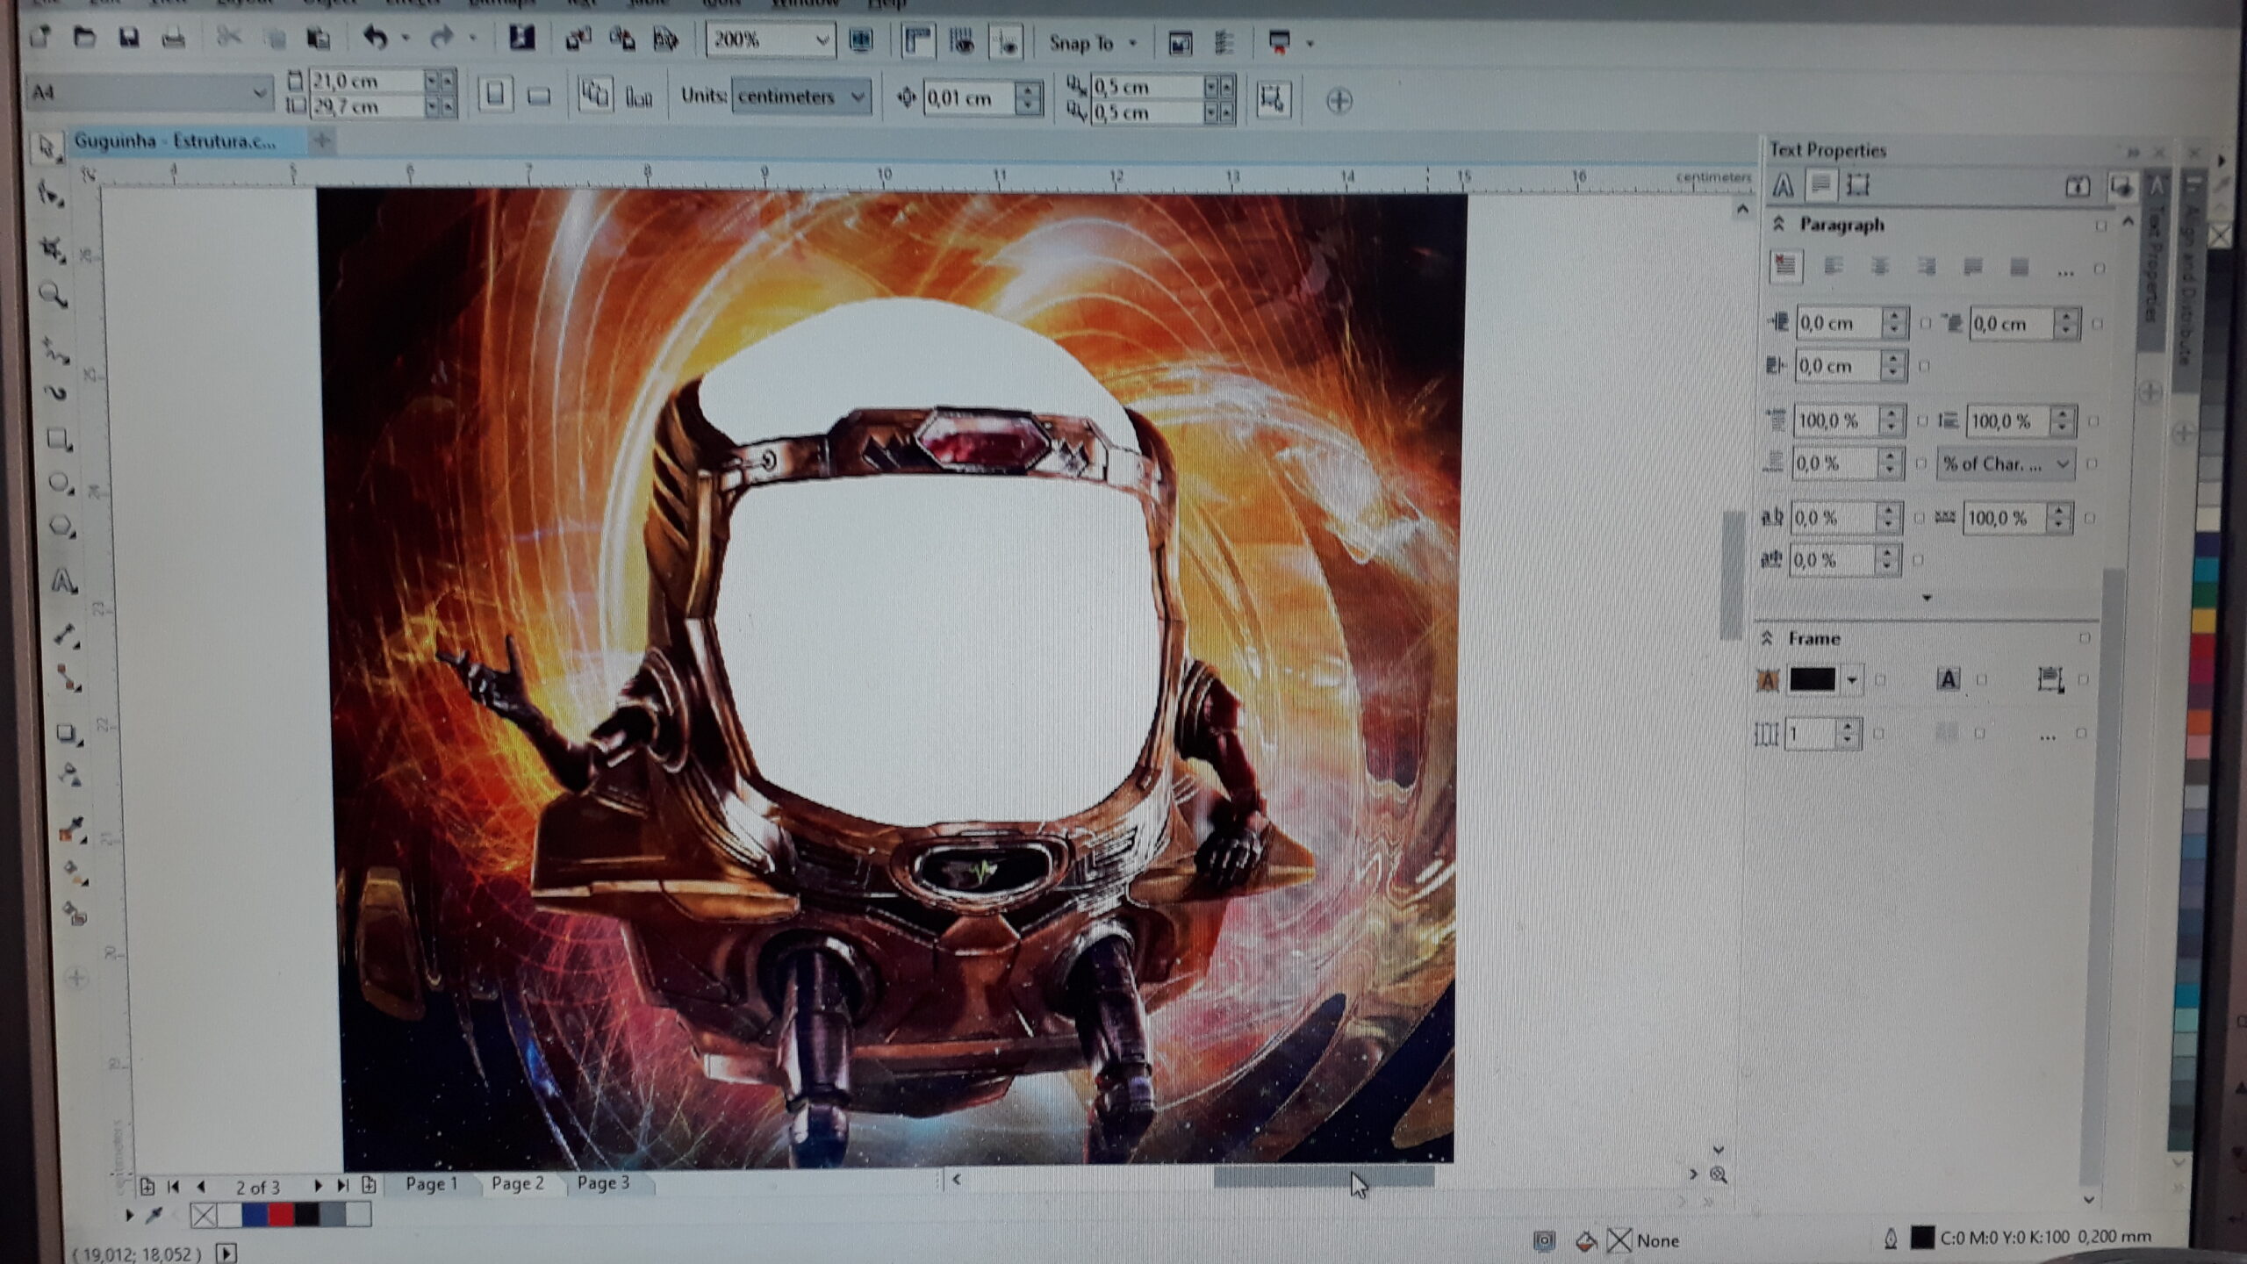Open the Snap To dropdown
This screenshot has width=2247, height=1264.
[x=1133, y=43]
